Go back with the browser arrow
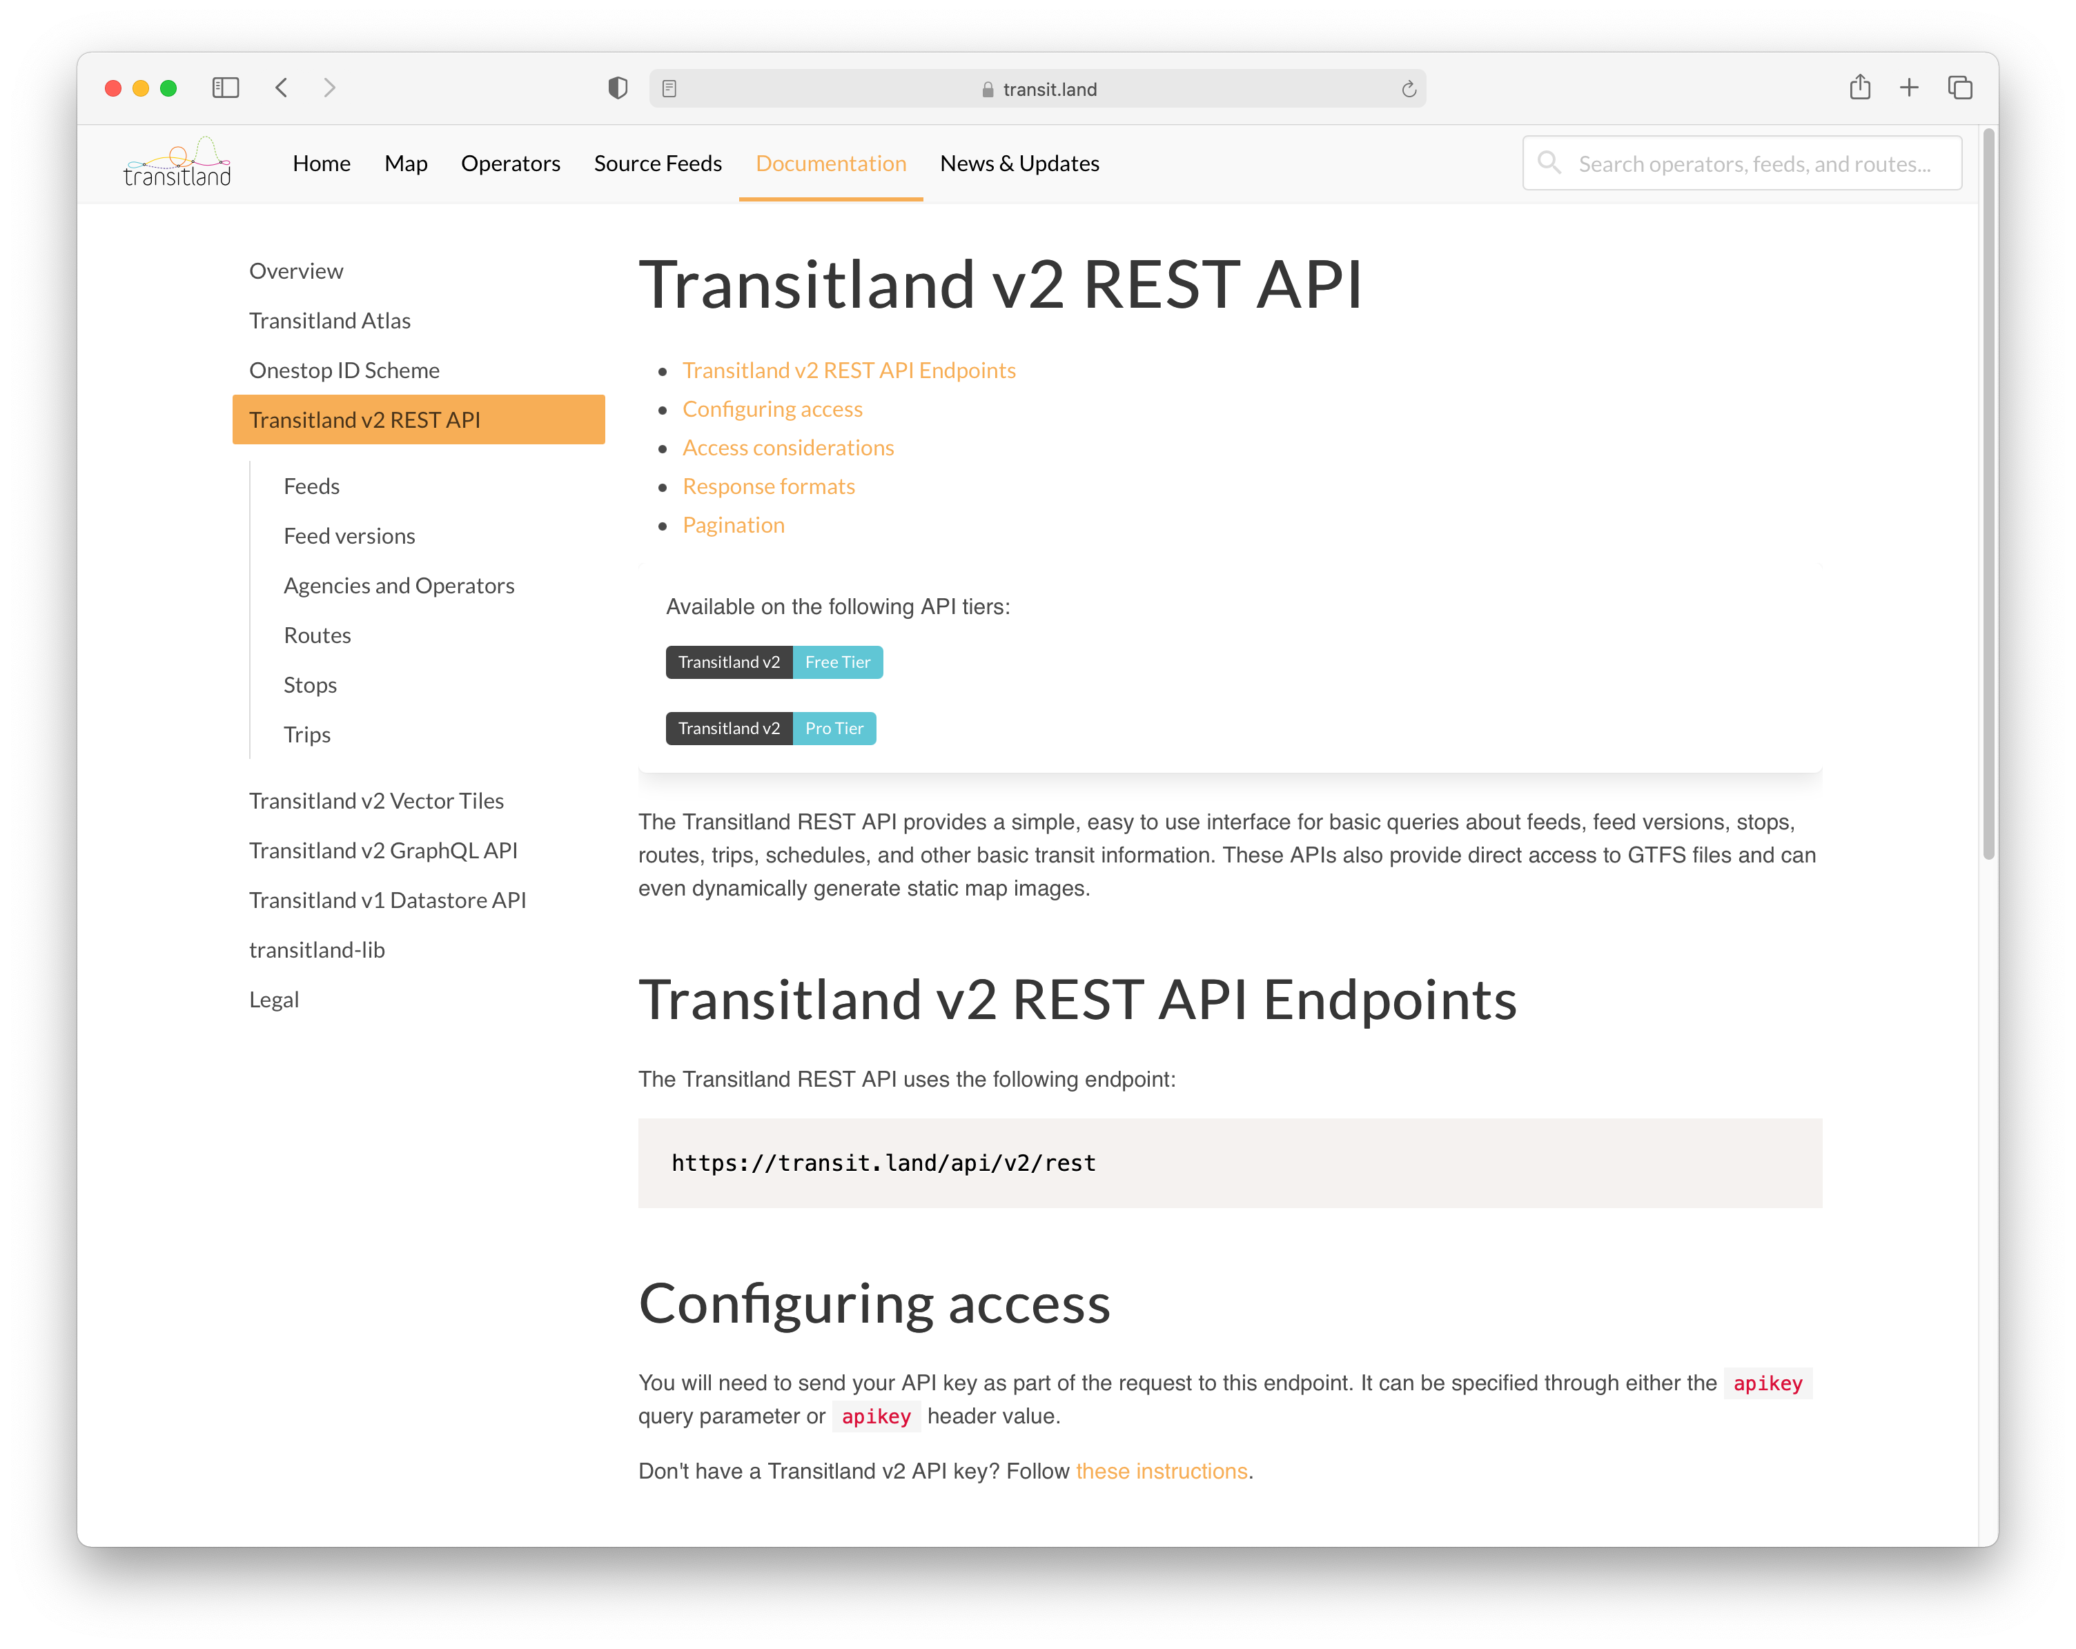 pos(281,88)
